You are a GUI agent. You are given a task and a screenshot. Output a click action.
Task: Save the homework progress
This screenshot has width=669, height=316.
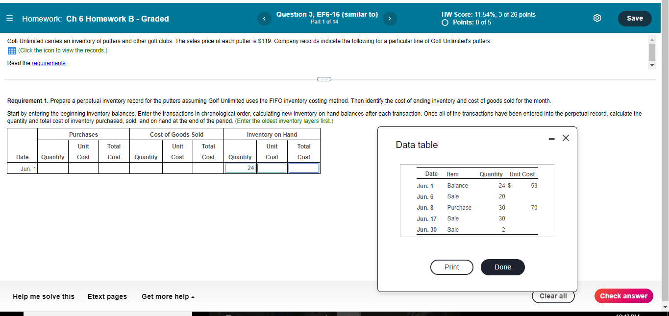[x=635, y=18]
